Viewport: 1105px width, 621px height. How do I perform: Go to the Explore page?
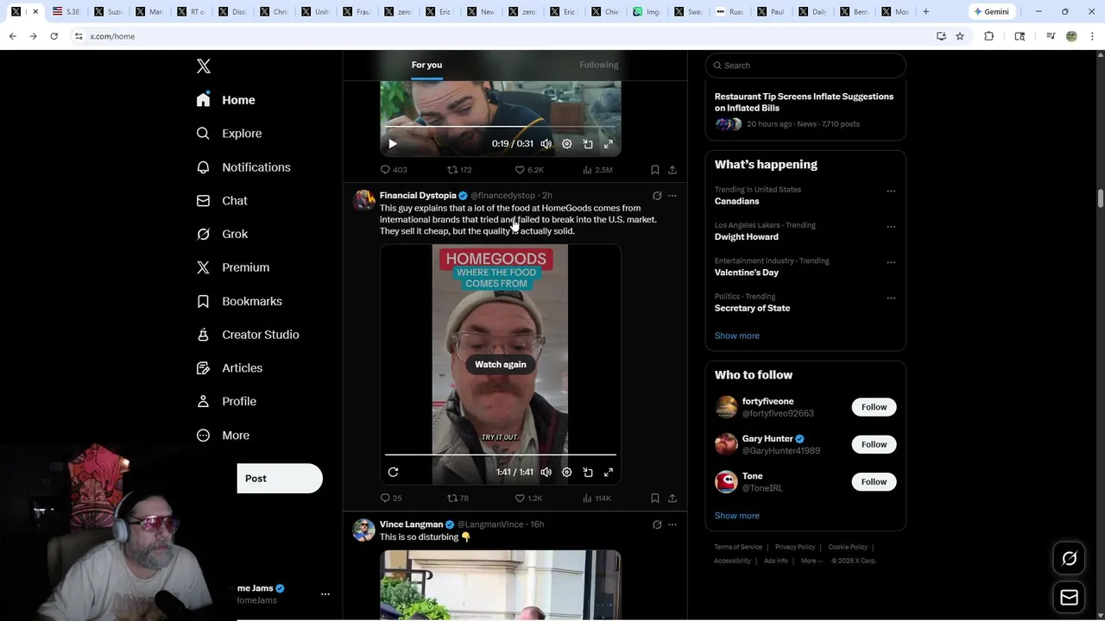229,134
